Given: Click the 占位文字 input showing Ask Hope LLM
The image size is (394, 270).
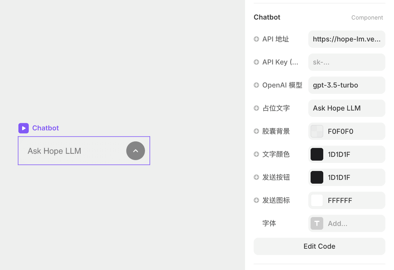Looking at the screenshot, I should point(347,108).
